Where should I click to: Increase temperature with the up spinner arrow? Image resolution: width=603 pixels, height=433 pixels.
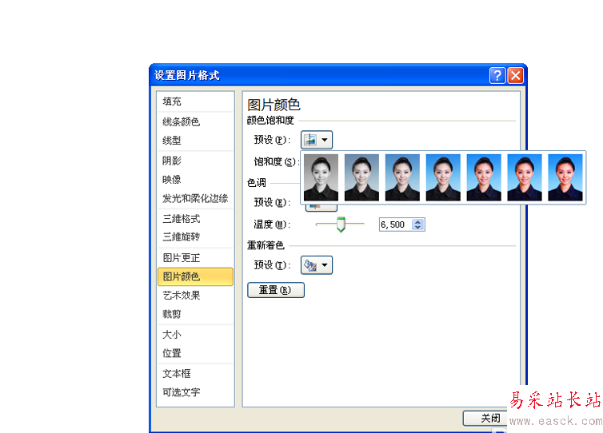point(418,221)
